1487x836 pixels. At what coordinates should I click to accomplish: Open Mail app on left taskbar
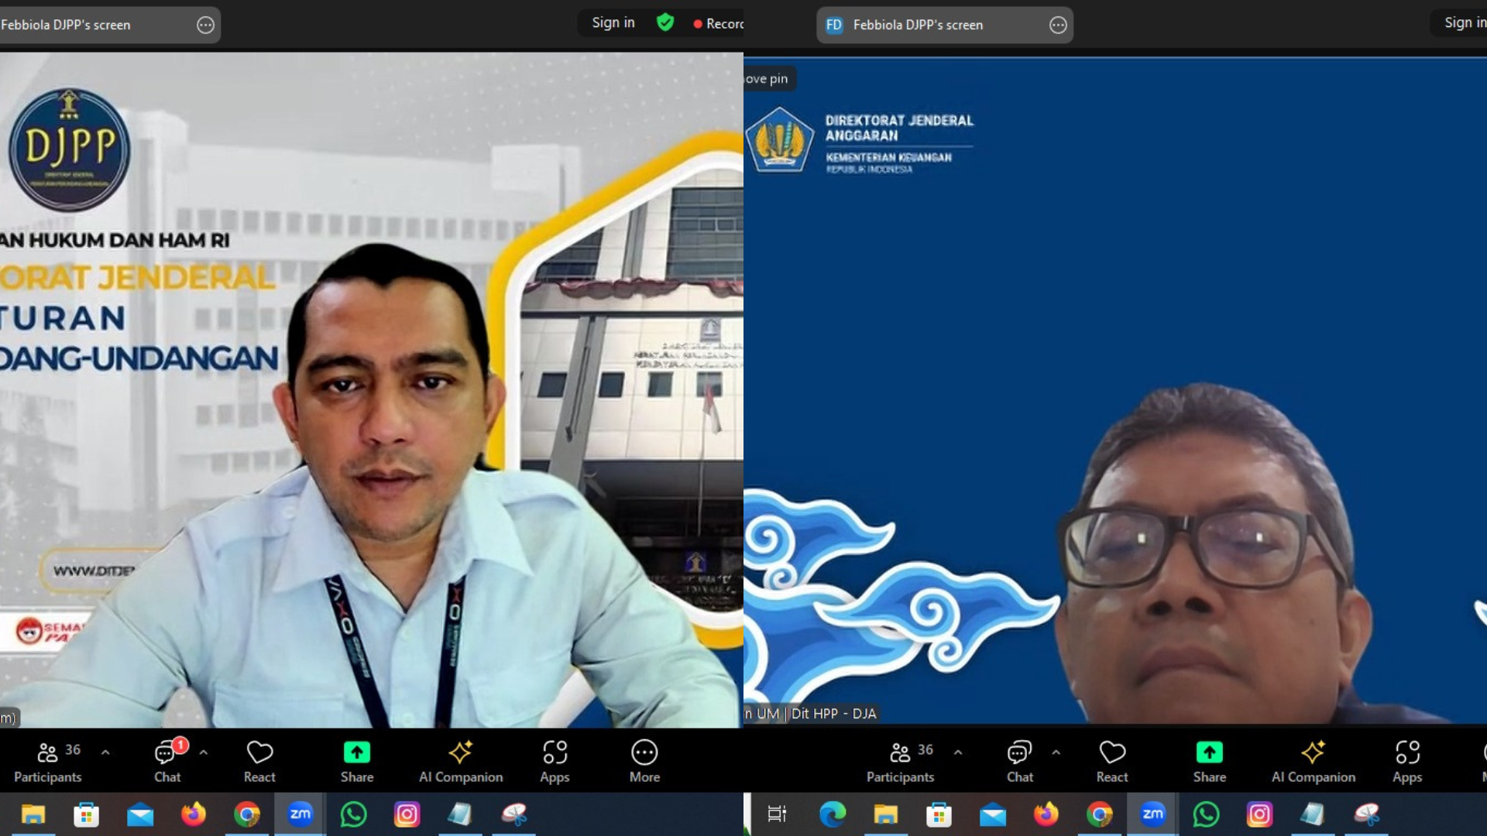click(x=140, y=814)
